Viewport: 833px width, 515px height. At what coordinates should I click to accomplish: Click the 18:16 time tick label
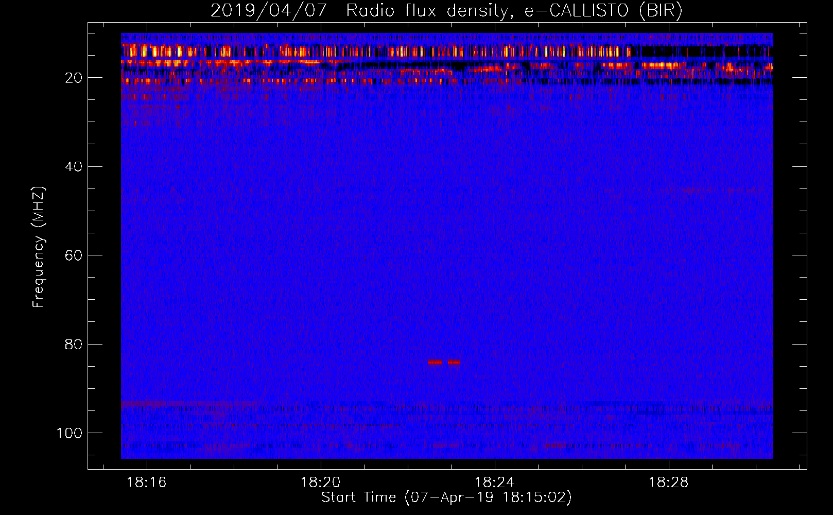point(147,483)
